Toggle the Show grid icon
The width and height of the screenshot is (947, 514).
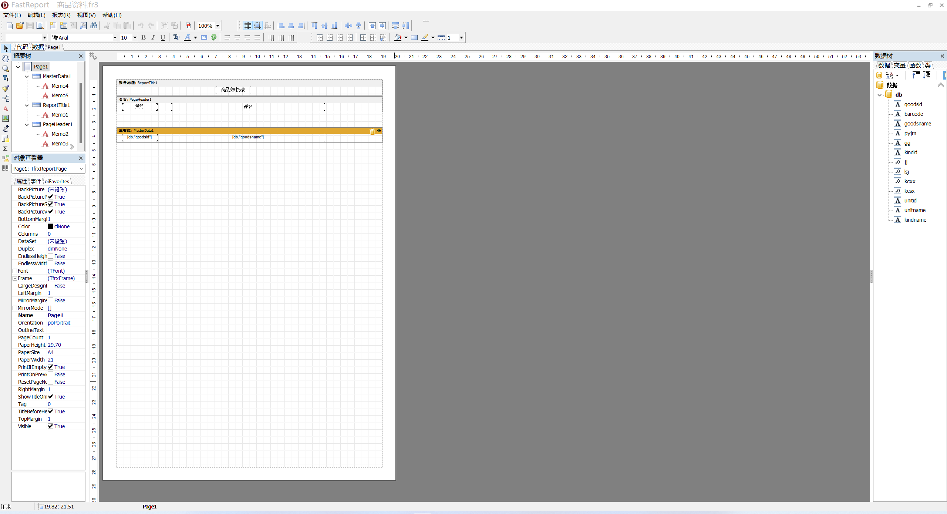[247, 26]
